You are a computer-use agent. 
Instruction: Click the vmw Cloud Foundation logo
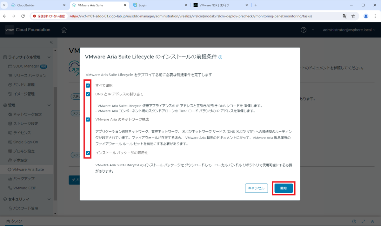pos(28,30)
